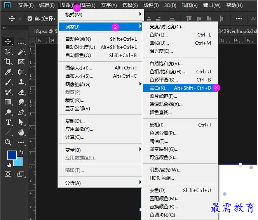258x220 pixels.
Task: Change the screen mode
Action: point(21,174)
